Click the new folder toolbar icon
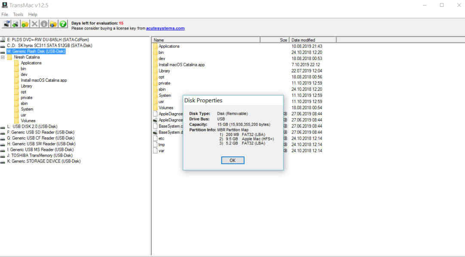465x257 pixels. [25, 24]
